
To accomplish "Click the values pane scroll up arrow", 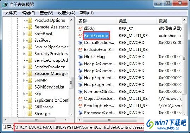I will [x=184, y=20].
